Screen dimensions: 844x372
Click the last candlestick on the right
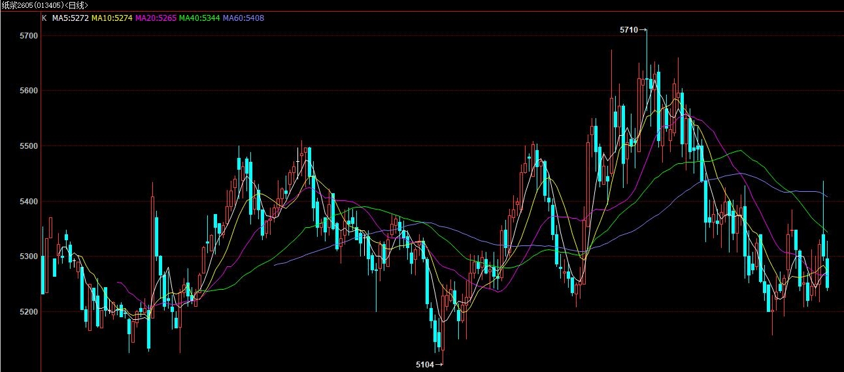coord(828,273)
